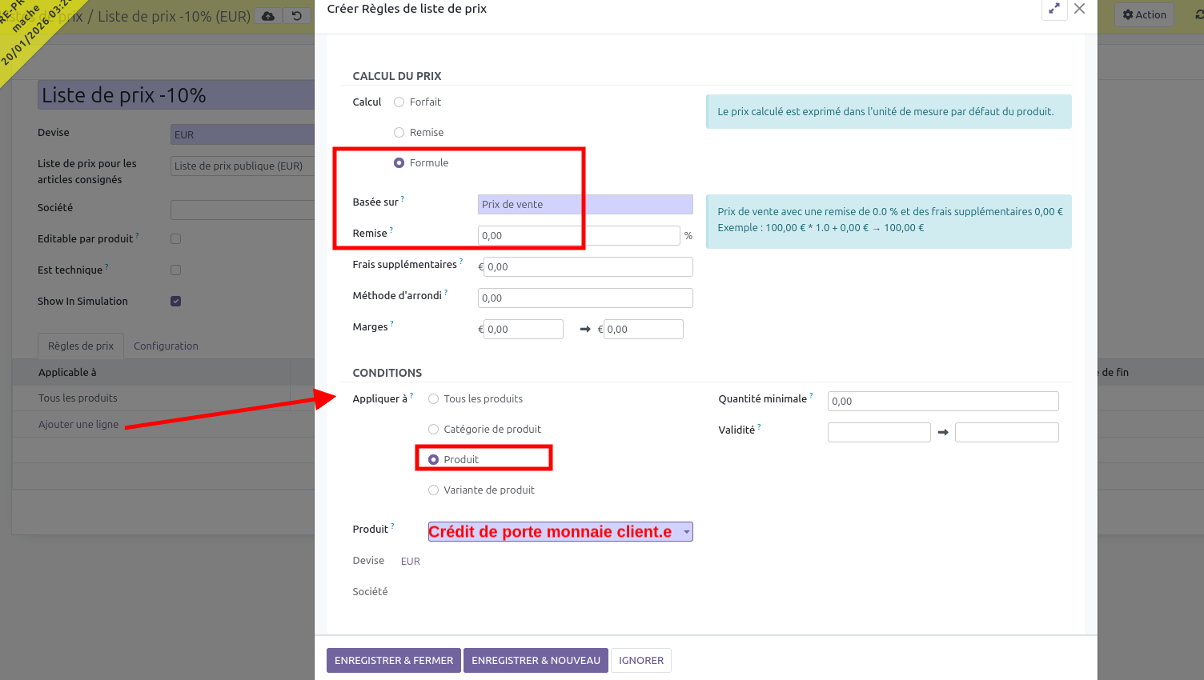Viewport: 1204px width, 680px height.
Task: Switch to the Configuration tab
Action: tap(166, 346)
